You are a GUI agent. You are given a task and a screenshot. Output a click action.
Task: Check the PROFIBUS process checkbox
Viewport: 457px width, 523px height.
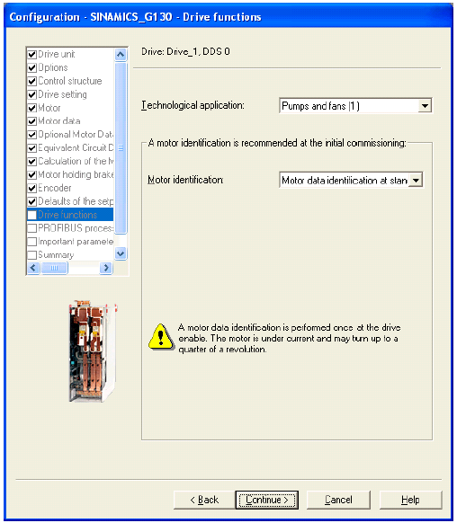click(x=32, y=228)
